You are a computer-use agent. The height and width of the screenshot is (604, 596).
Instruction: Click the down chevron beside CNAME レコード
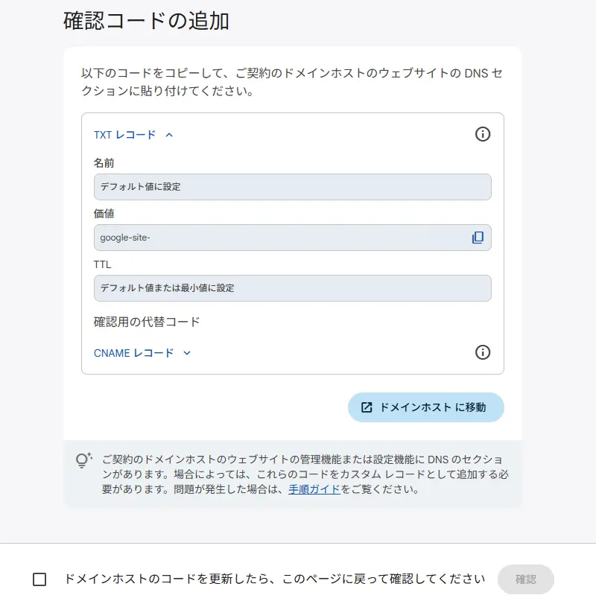pyautogui.click(x=187, y=353)
